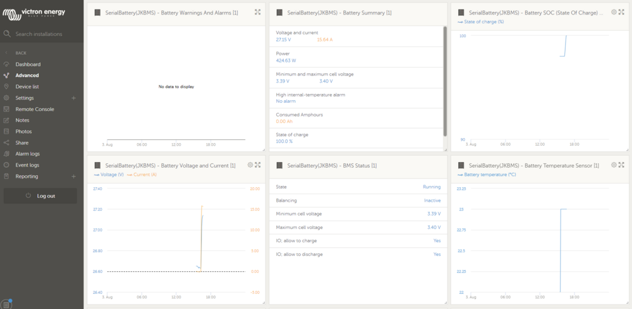632x309 pixels.
Task: Toggle State of charge (%) legend series
Action: [x=483, y=22]
